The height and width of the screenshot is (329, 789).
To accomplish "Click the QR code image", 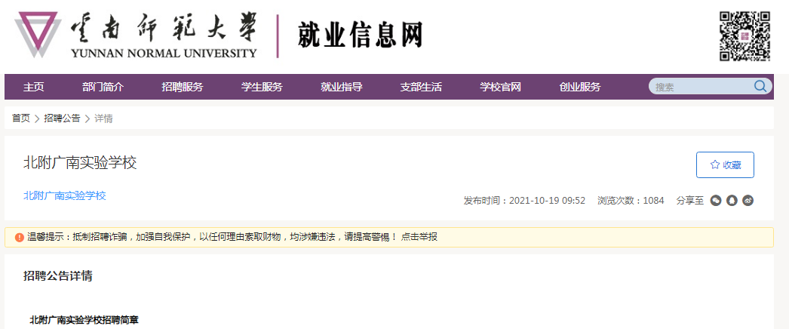I will pyautogui.click(x=744, y=35).
